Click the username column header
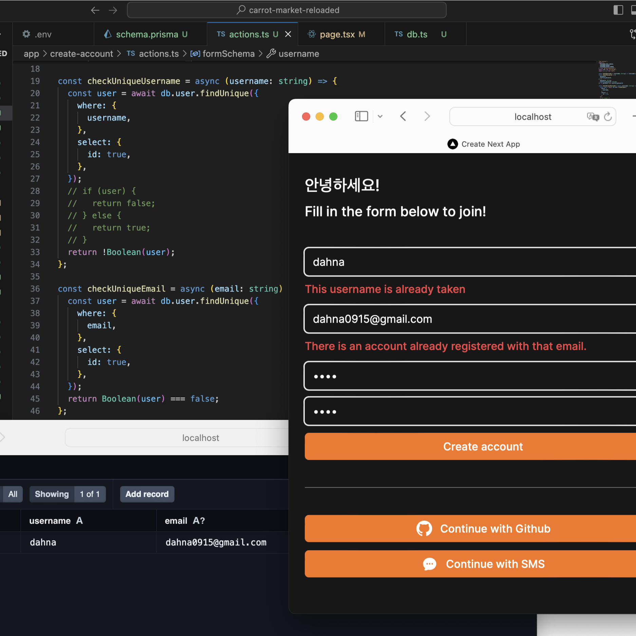 pos(88,521)
